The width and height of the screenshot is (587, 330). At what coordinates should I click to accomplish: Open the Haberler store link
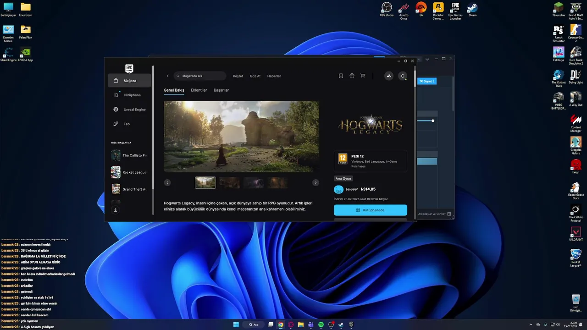(274, 76)
